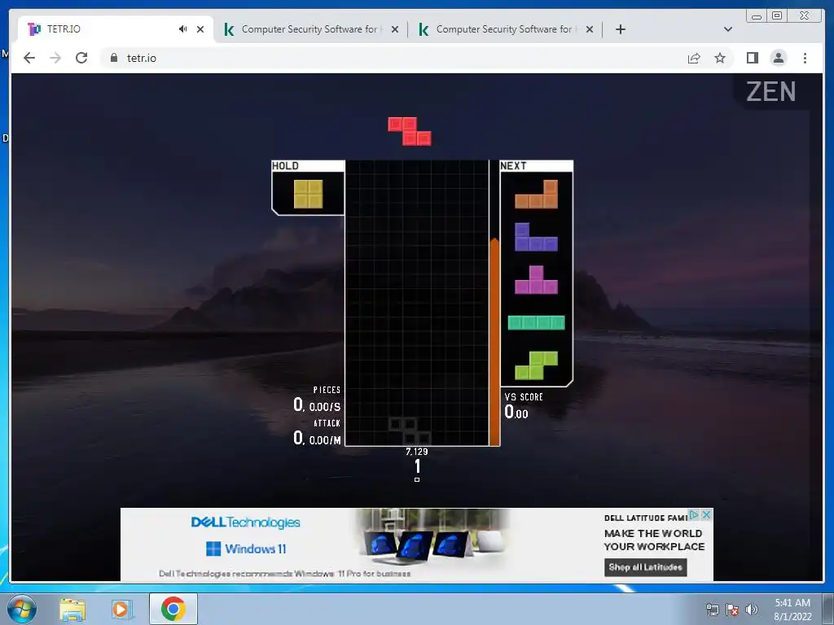Image resolution: width=834 pixels, height=625 pixels.
Task: Select the orange L piece in NEXT
Action: click(536, 194)
